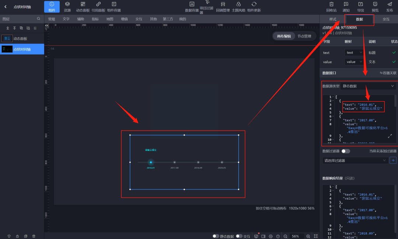Open the 组件 components toolbar button
This screenshot has width=398, height=239.
52,7
